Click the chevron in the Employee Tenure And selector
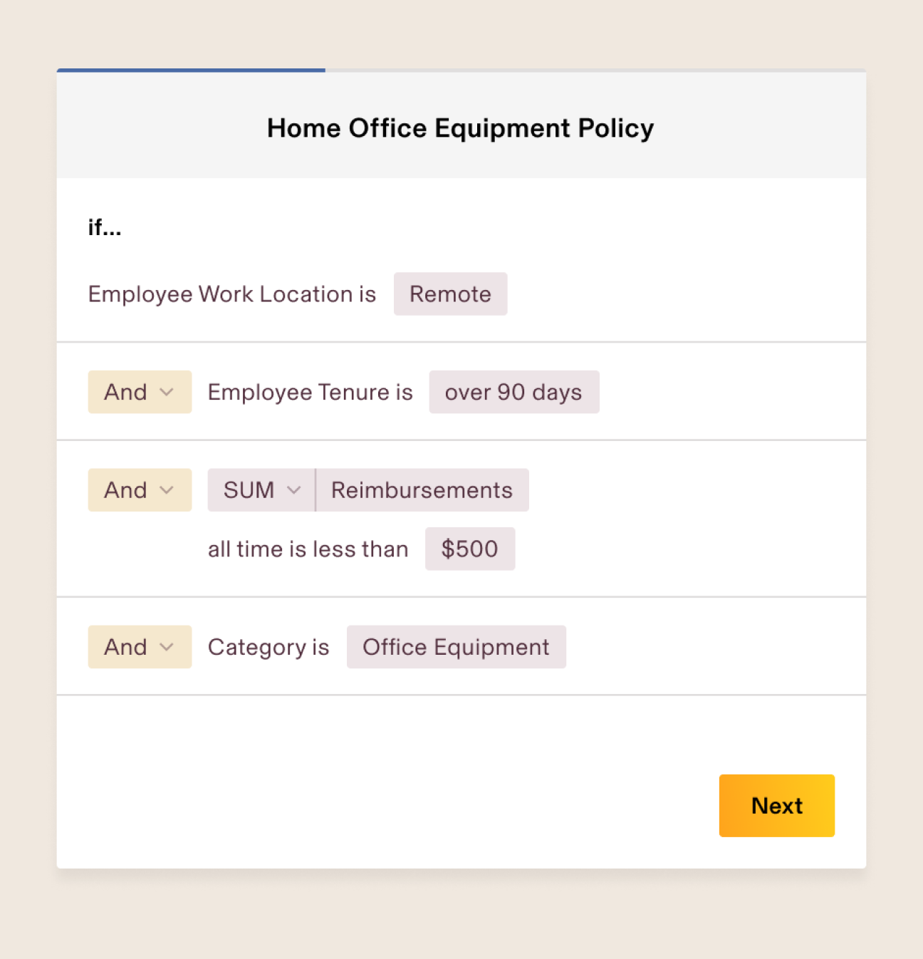 coord(167,392)
